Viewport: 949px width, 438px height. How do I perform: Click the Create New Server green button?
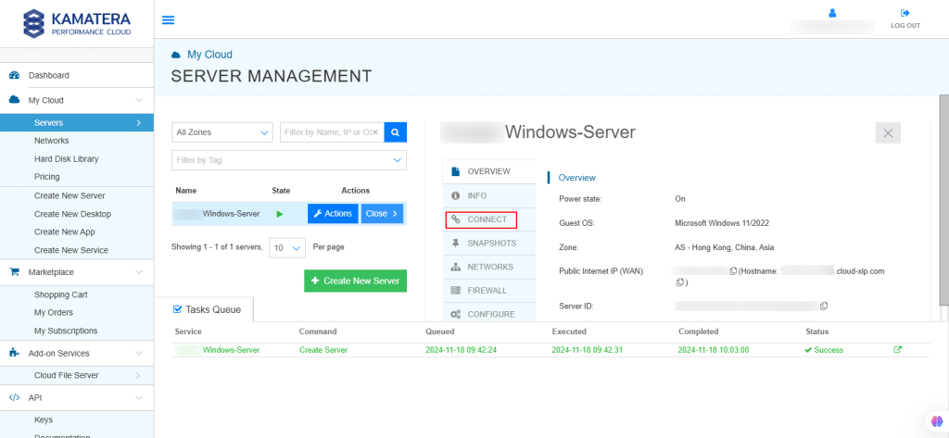coord(355,281)
